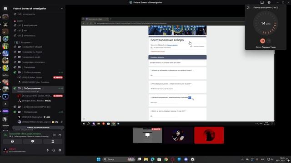The width and height of the screenshot is (291, 163).
Task: Open Discord user settings gear
Action: point(60,150)
